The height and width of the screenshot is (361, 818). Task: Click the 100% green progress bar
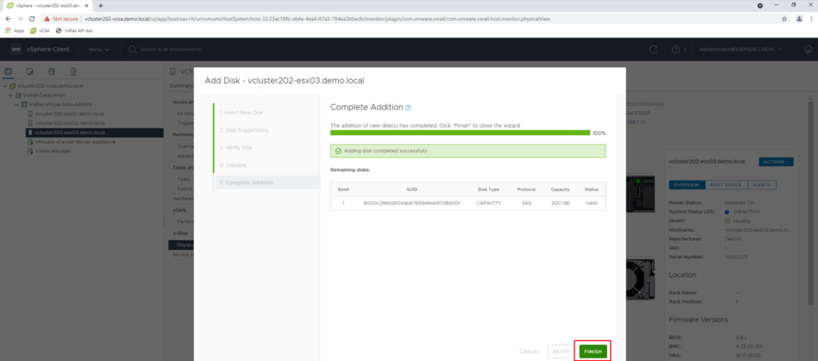coord(460,133)
